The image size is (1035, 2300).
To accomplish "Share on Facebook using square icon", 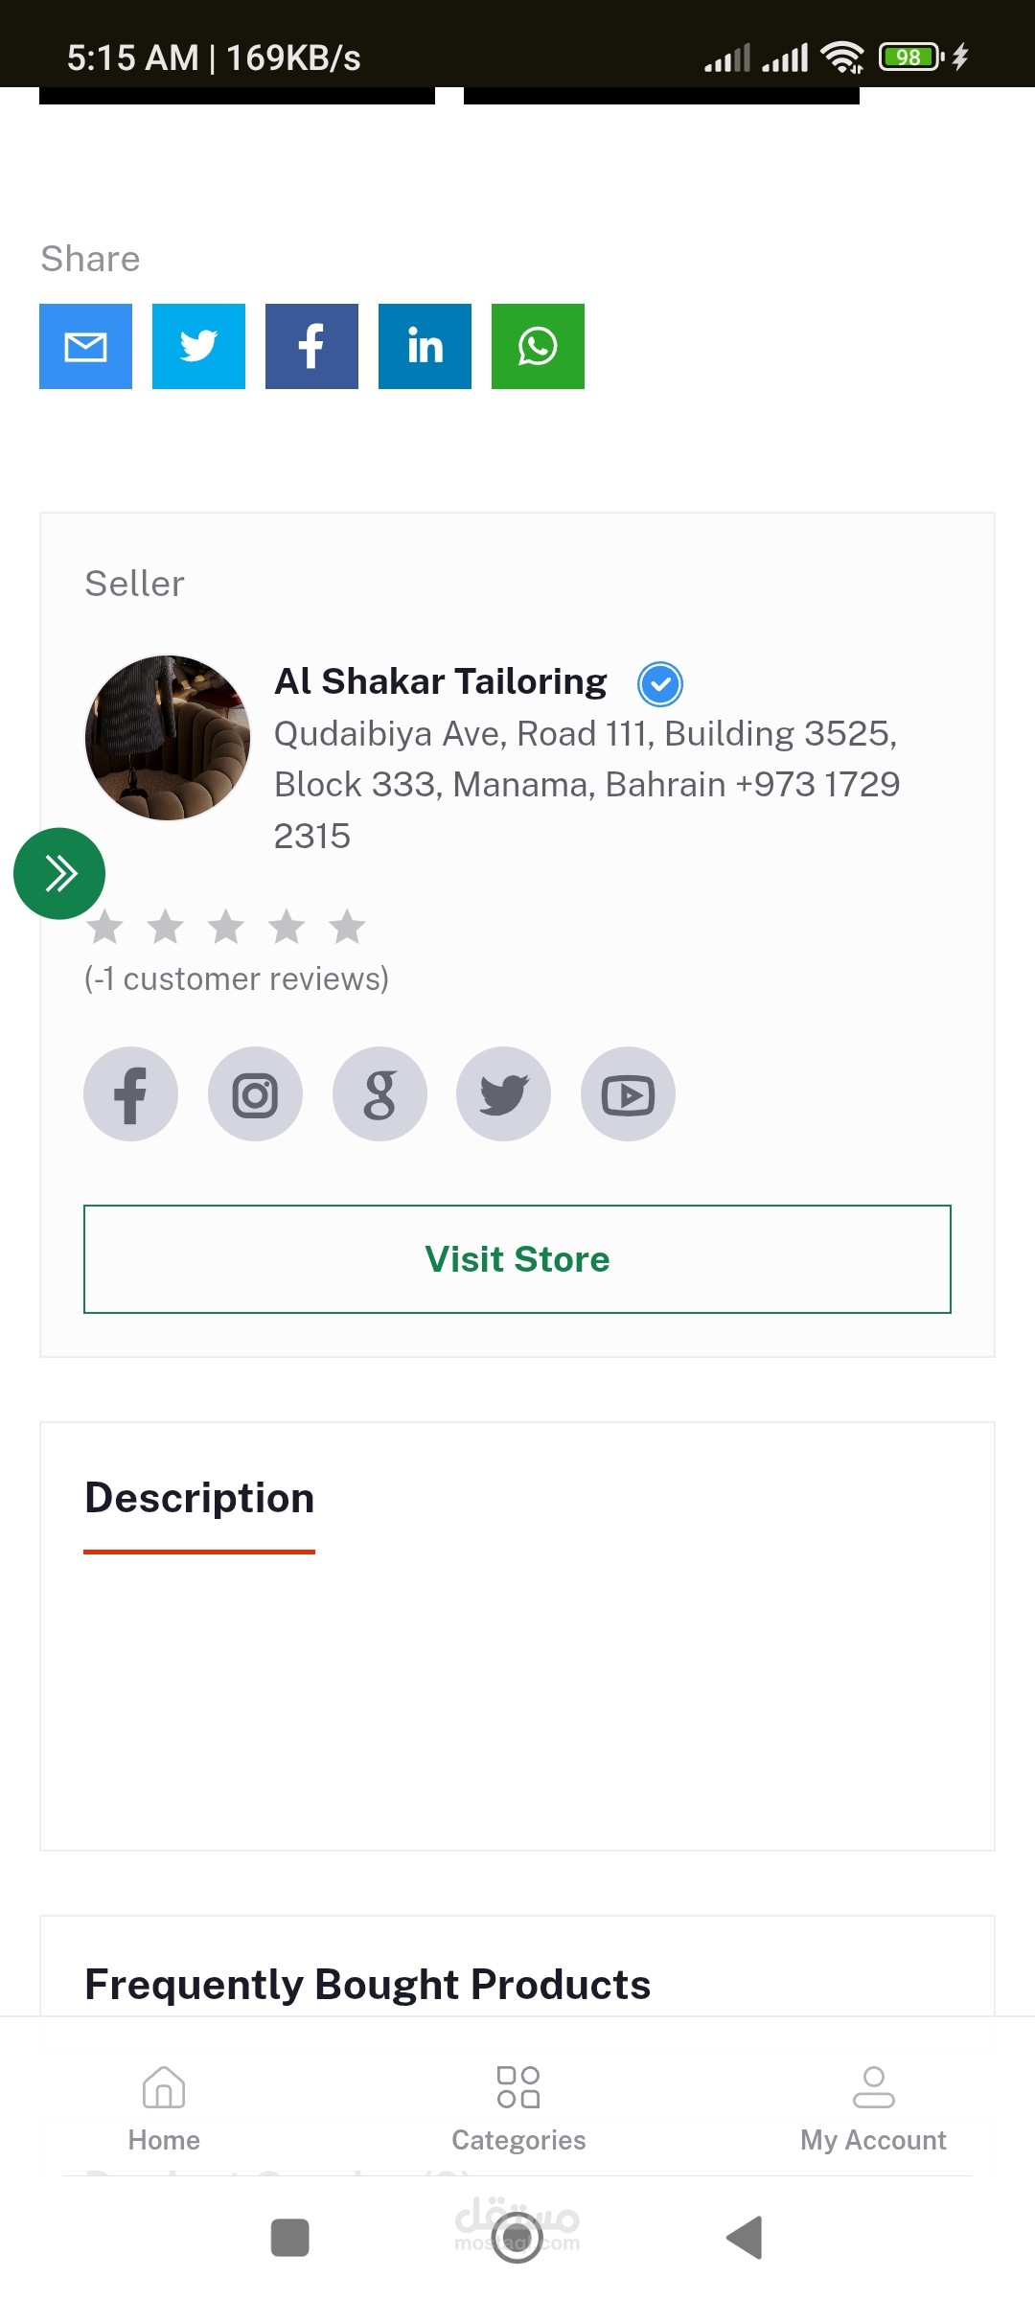I will coord(311,346).
